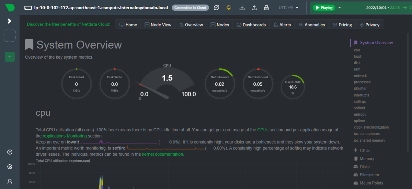Screen dimensions: 412x189
Task: Click the Connection to Cloud button
Action: click(x=190, y=8)
